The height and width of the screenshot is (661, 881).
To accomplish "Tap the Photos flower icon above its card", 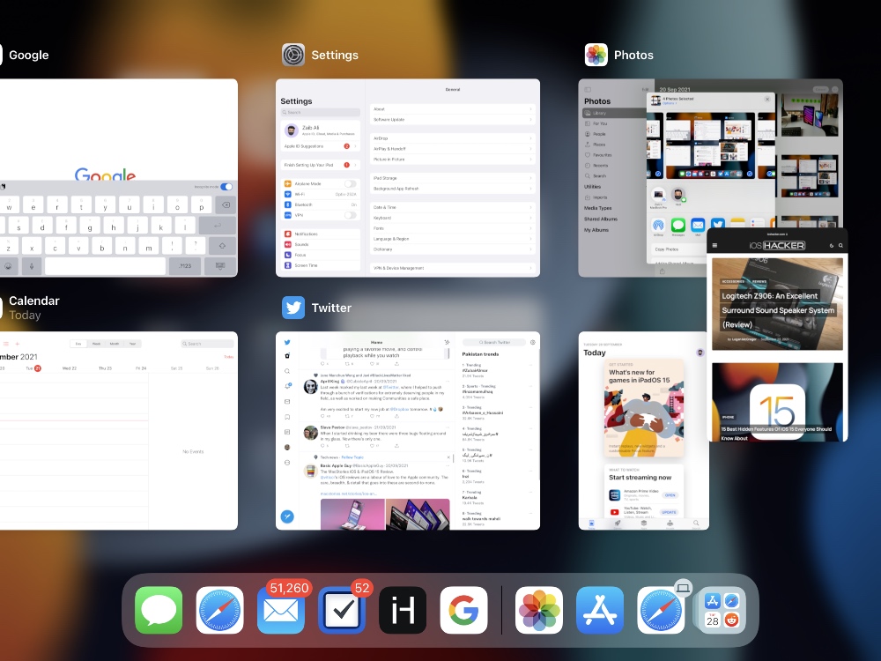I will point(596,55).
